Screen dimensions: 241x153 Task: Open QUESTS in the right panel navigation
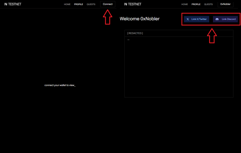[x=208, y=4]
